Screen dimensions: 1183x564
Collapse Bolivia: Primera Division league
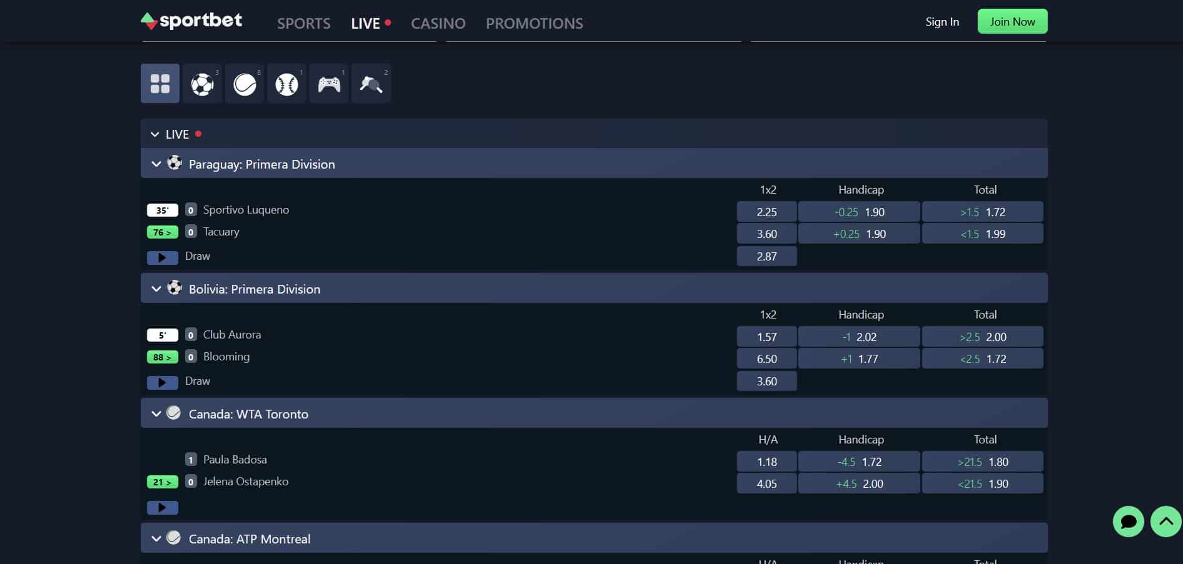(x=156, y=289)
